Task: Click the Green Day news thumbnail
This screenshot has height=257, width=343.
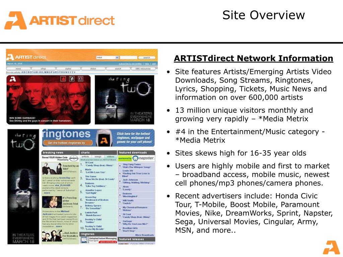Action: [x=52, y=168]
